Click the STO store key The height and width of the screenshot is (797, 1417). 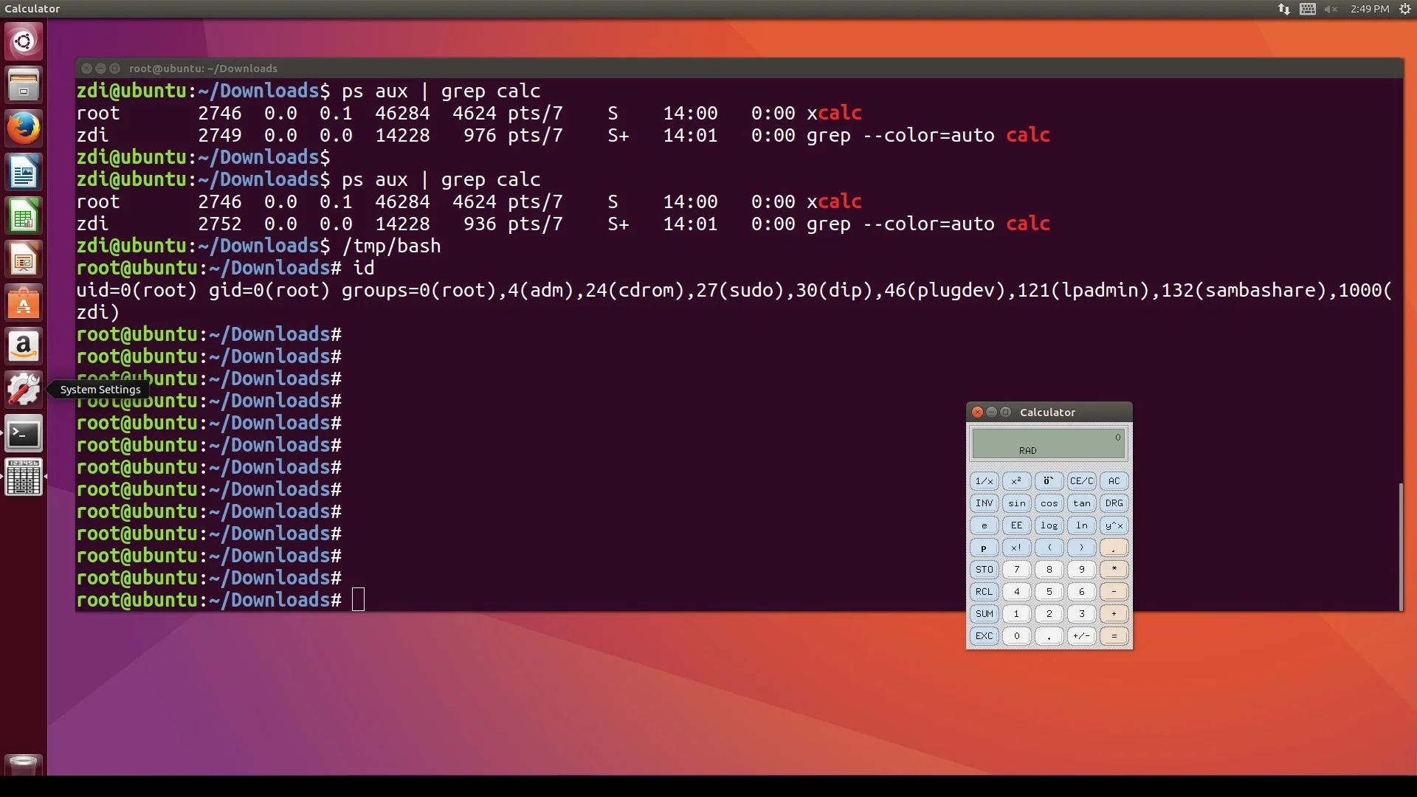pos(985,570)
